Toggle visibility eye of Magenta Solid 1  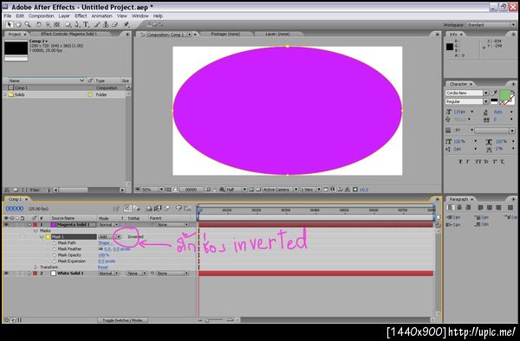[x=6, y=225]
